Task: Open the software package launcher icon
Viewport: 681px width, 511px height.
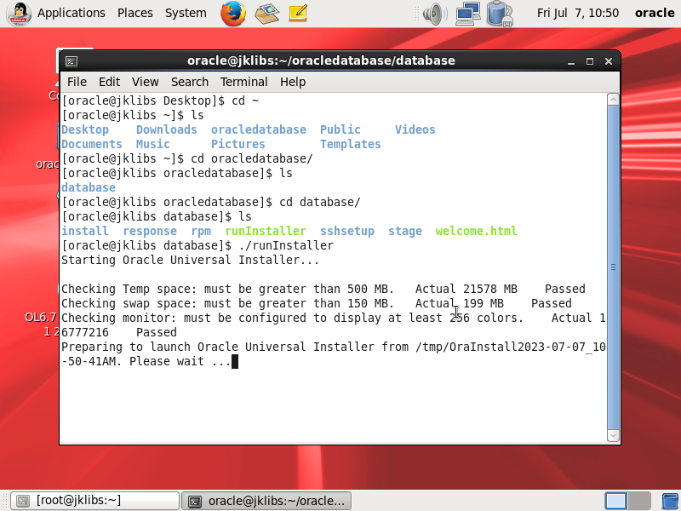Action: pyautogui.click(x=267, y=13)
